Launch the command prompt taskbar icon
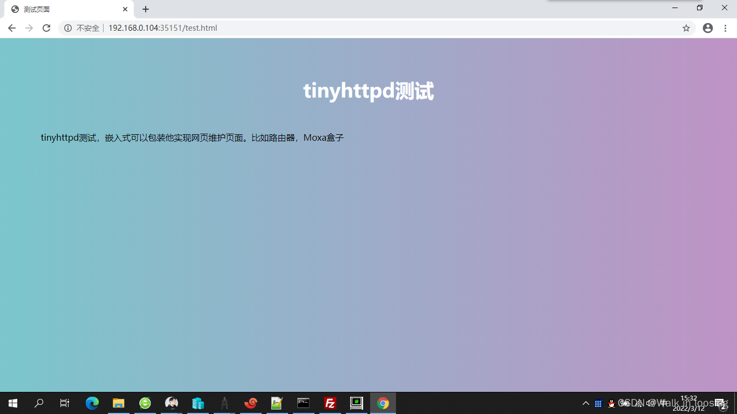Image resolution: width=737 pixels, height=414 pixels. point(304,403)
